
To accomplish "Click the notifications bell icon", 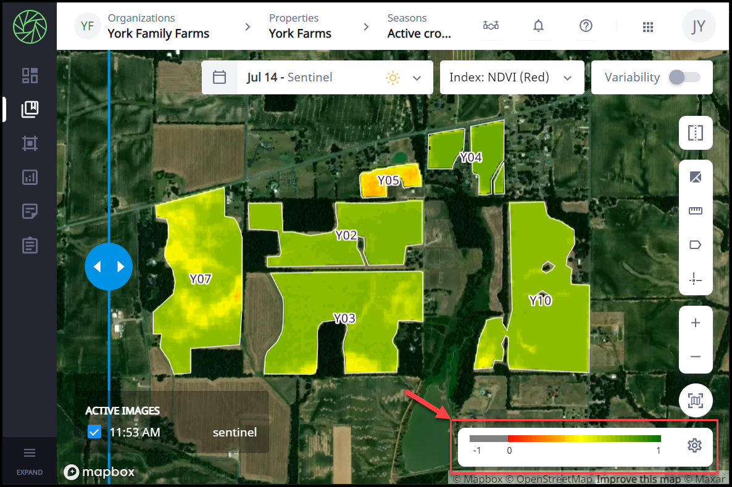I will [538, 26].
